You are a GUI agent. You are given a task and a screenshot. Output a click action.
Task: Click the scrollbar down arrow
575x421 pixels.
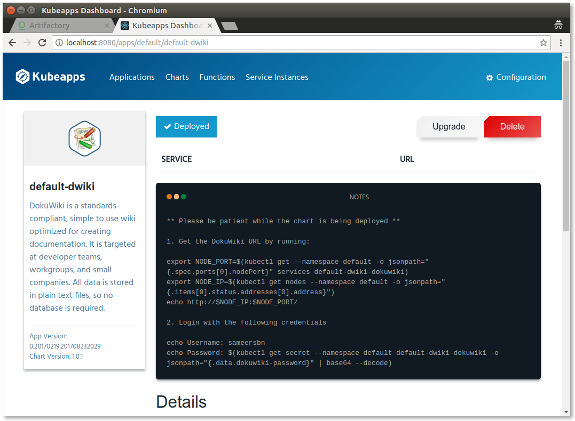click(566, 412)
